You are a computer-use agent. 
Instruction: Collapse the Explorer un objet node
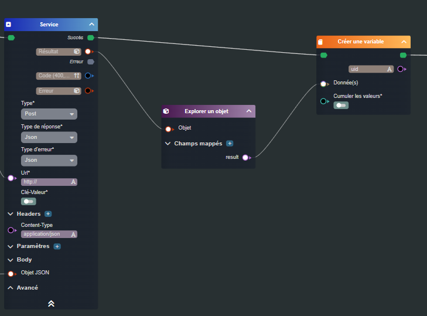pyautogui.click(x=248, y=111)
